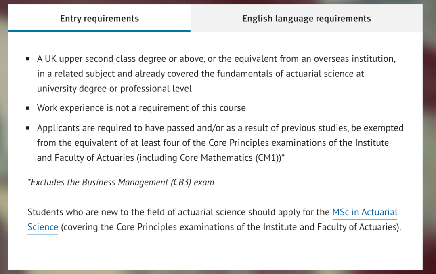Click the bullet before "A UK upper second class"

28,59
